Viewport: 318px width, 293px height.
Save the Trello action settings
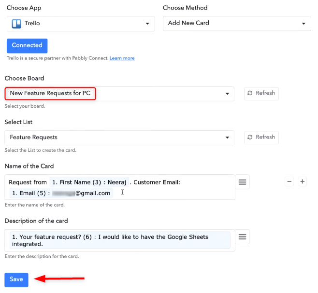click(16, 279)
